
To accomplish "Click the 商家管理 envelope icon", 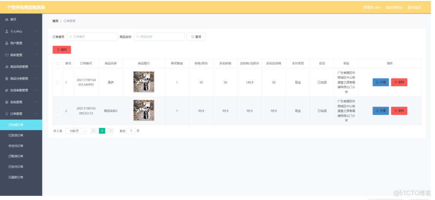I will (7, 55).
